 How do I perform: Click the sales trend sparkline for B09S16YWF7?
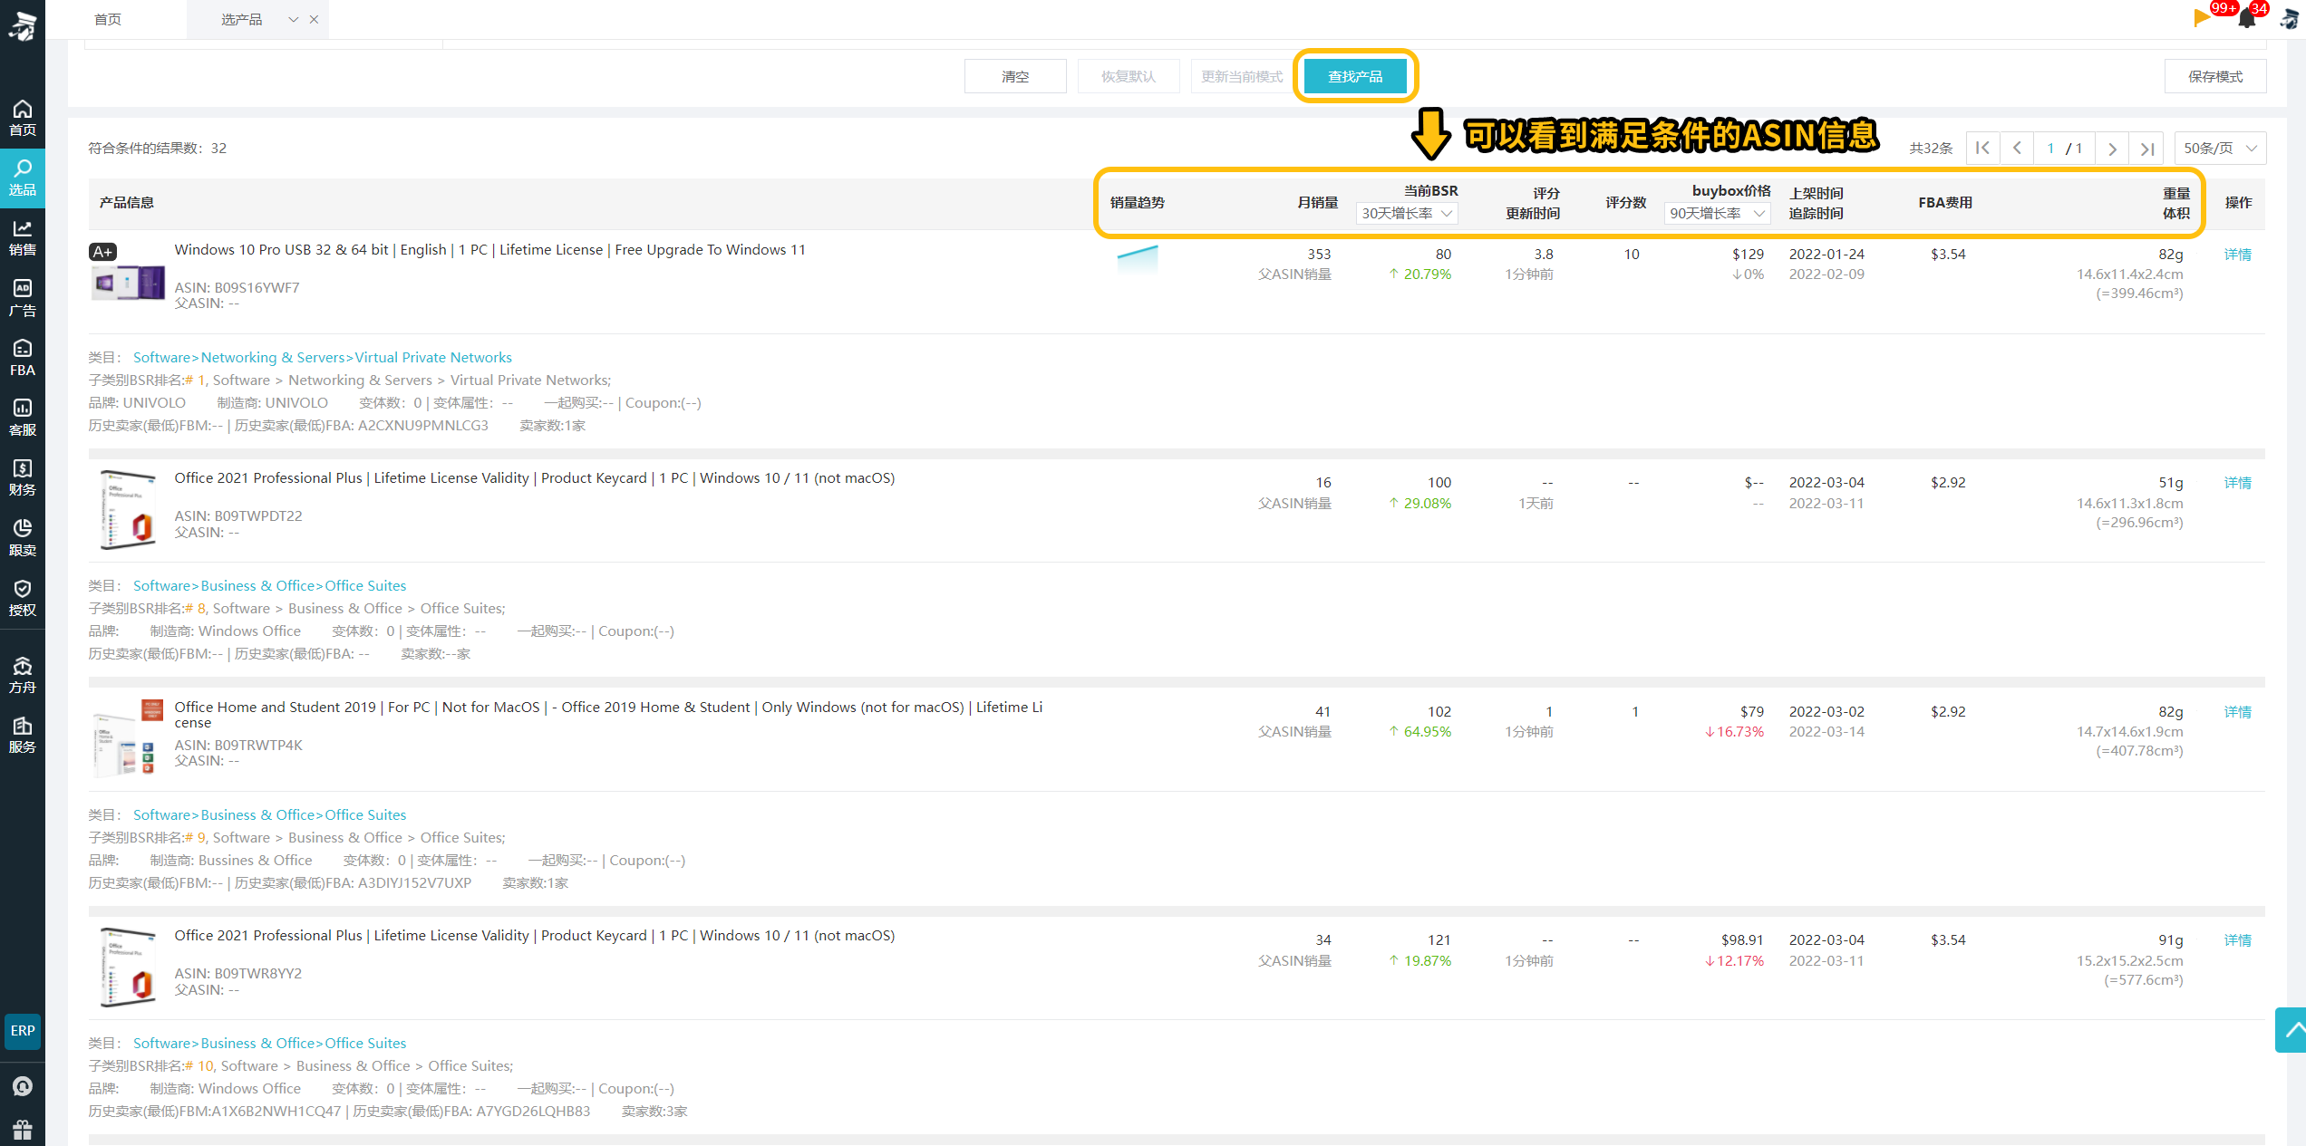(1138, 258)
